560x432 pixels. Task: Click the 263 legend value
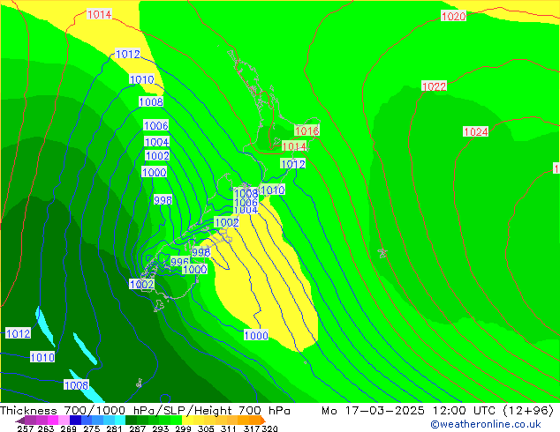coord(46,428)
